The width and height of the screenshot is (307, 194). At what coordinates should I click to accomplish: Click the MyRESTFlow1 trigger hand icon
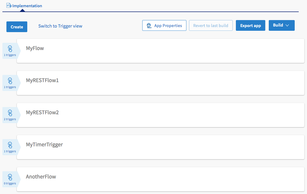[10, 81]
